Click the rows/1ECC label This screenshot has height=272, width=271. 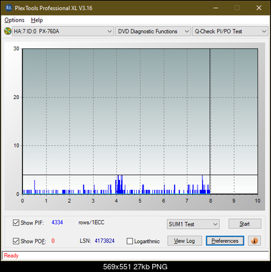[91, 222]
